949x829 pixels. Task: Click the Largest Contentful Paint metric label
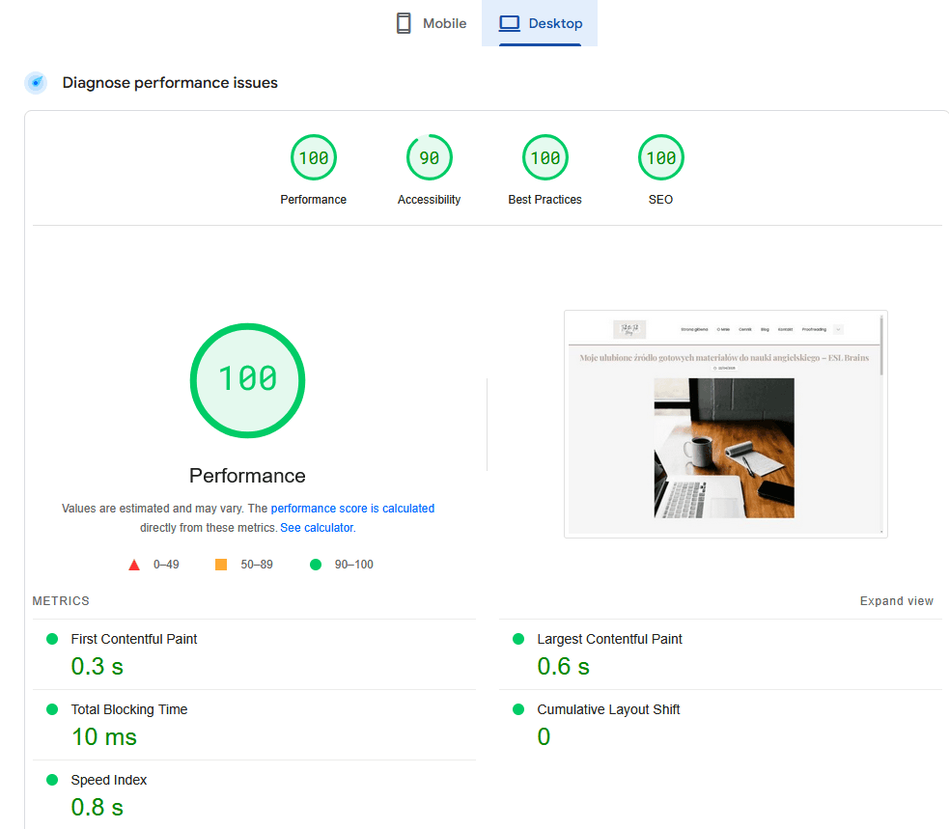coord(609,639)
